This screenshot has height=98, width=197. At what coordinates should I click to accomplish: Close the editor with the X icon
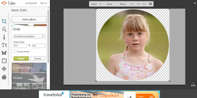pyautogui.click(x=195, y=3)
